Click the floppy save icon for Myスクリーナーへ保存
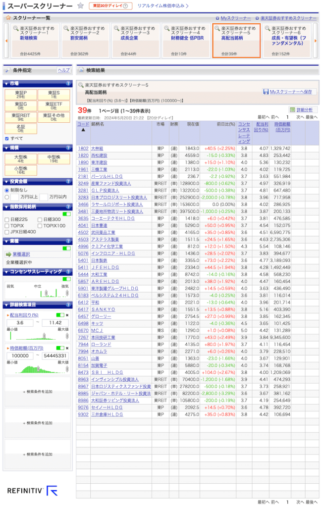The width and height of the screenshot is (322, 507). (x=266, y=92)
